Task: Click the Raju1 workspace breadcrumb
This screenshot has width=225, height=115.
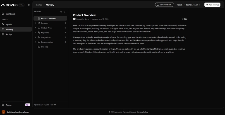Action: [x=179, y=5]
